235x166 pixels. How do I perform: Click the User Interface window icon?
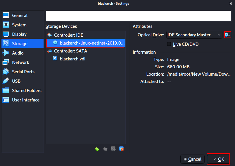(6, 100)
